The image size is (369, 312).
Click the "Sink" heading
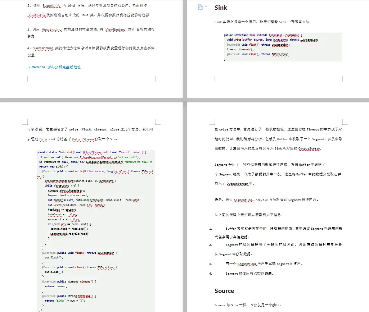click(x=221, y=8)
